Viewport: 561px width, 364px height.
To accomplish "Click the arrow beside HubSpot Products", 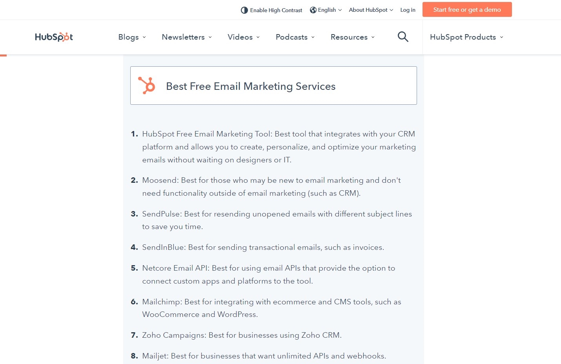I will point(501,37).
